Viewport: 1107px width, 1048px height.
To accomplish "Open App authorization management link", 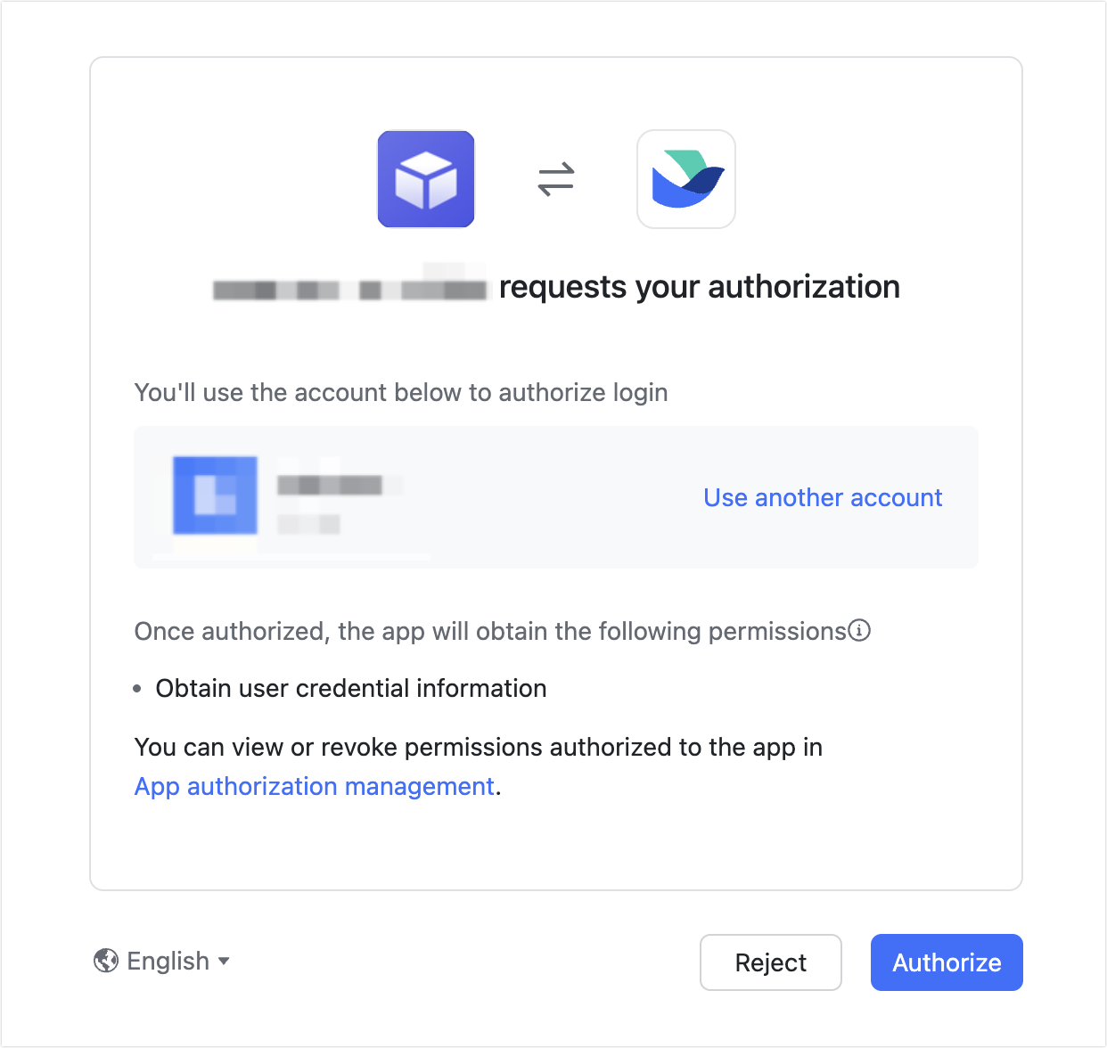I will point(314,786).
